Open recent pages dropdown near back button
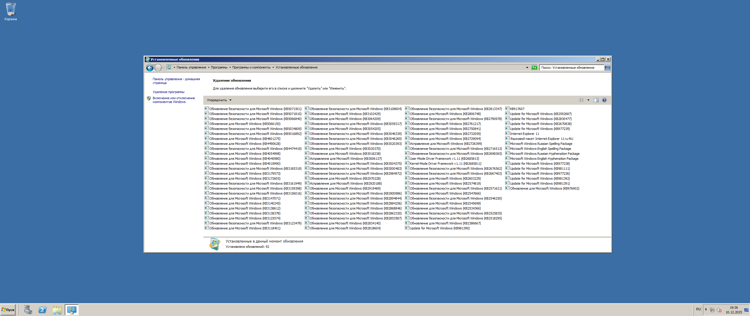750x316 pixels. (164, 68)
